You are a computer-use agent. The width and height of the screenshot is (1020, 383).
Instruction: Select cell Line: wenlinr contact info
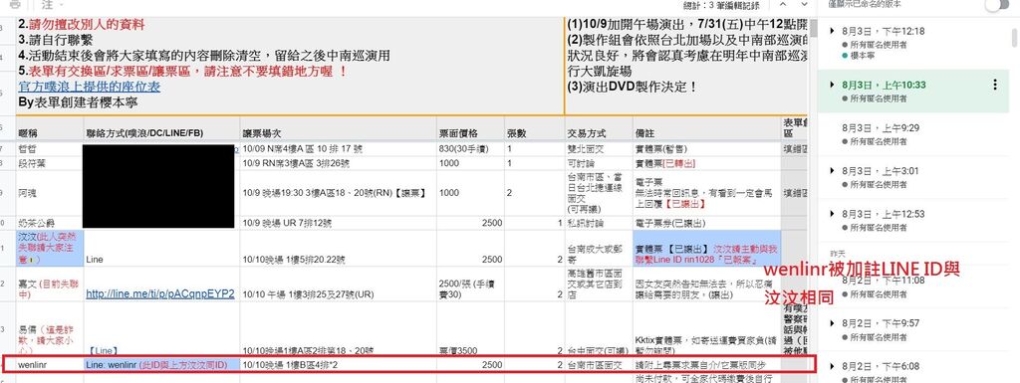tap(161, 365)
